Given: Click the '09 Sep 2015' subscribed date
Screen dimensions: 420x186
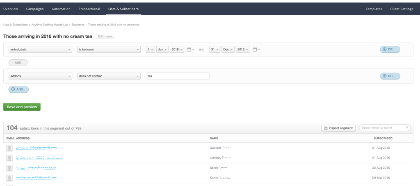Looking at the screenshot, I should click(381, 178).
